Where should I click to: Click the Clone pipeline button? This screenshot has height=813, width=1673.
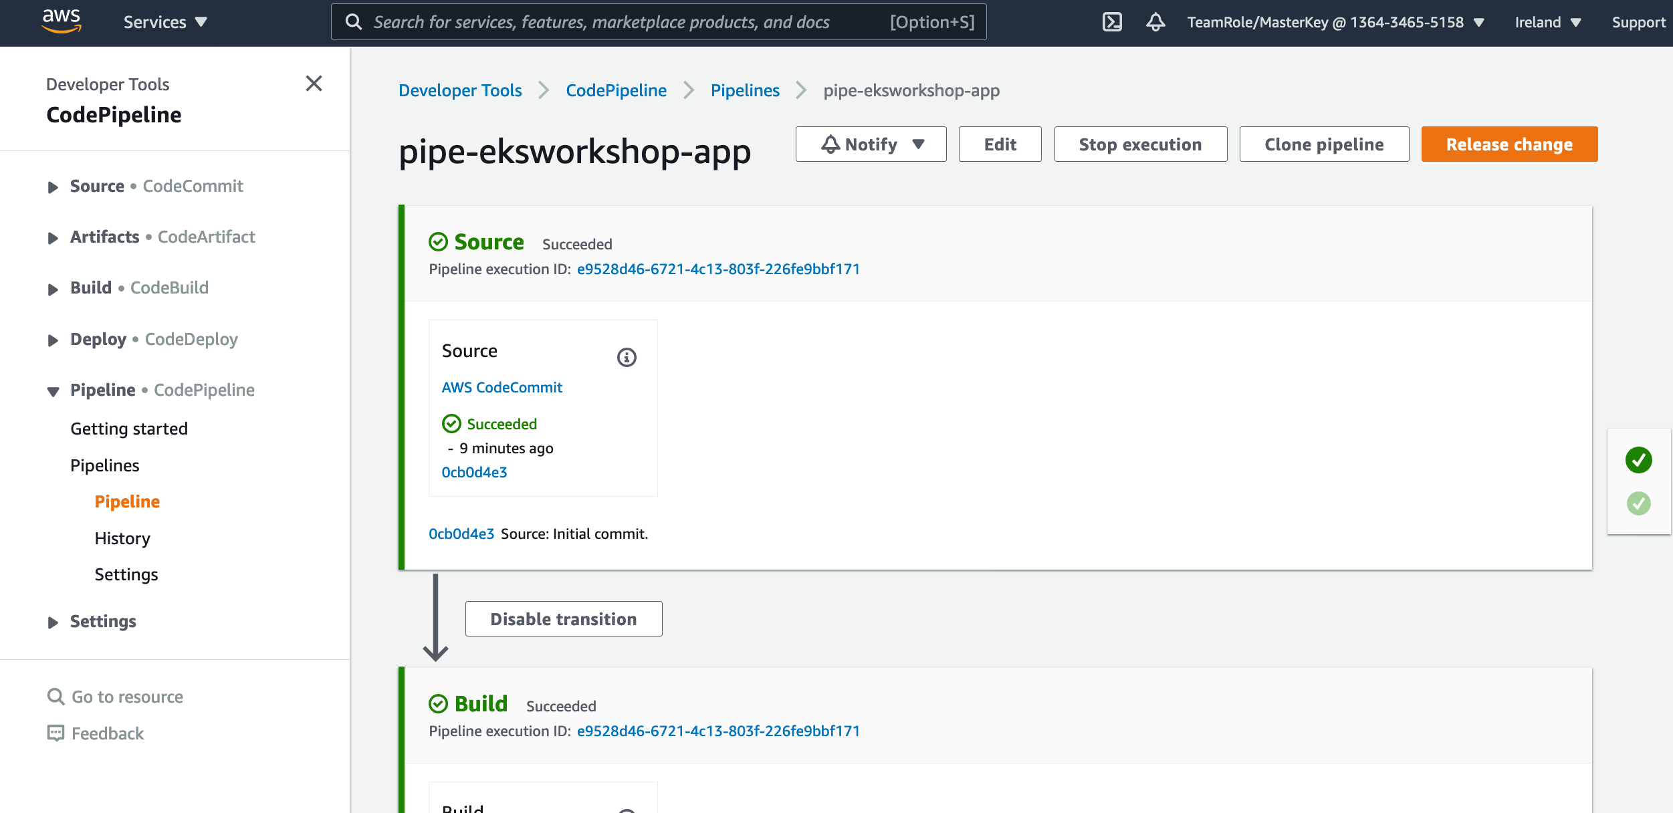1324,144
